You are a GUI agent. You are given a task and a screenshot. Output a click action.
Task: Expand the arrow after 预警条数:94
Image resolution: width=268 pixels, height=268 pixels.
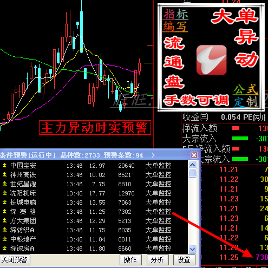(x=153, y=155)
